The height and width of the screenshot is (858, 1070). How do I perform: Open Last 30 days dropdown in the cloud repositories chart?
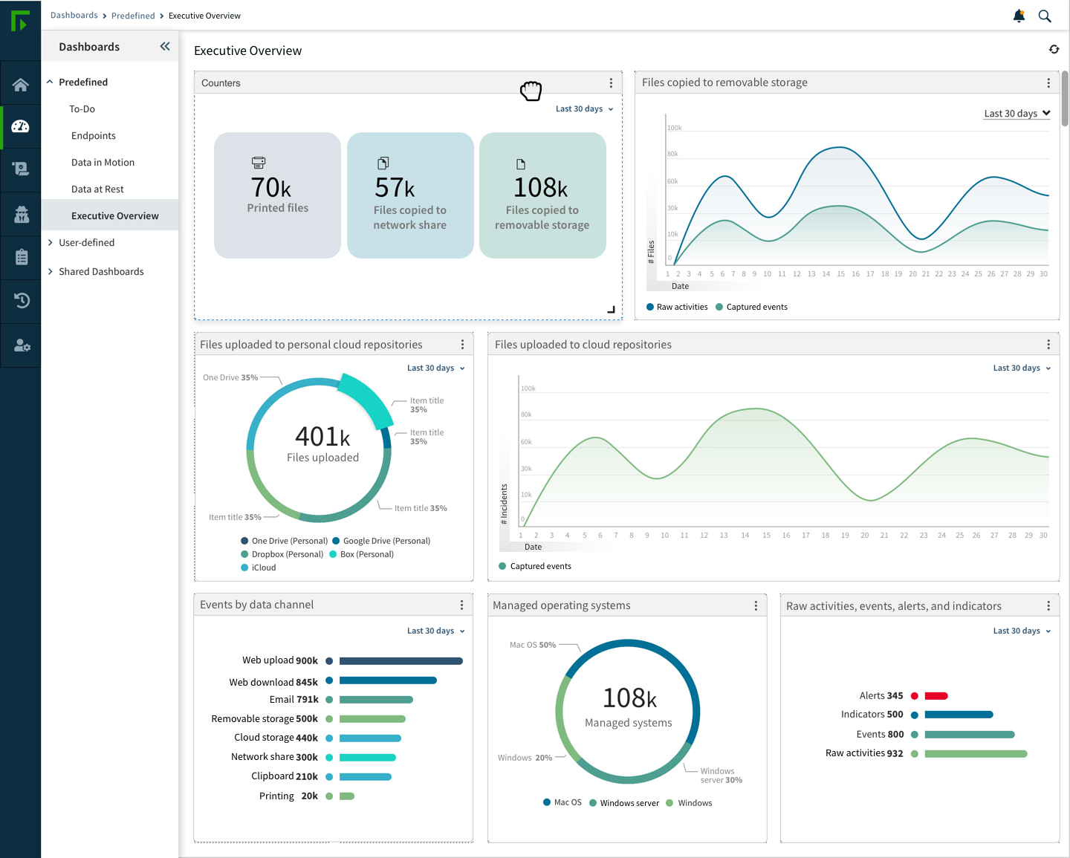[1022, 368]
